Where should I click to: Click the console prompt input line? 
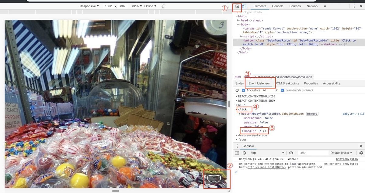tap(300, 172)
